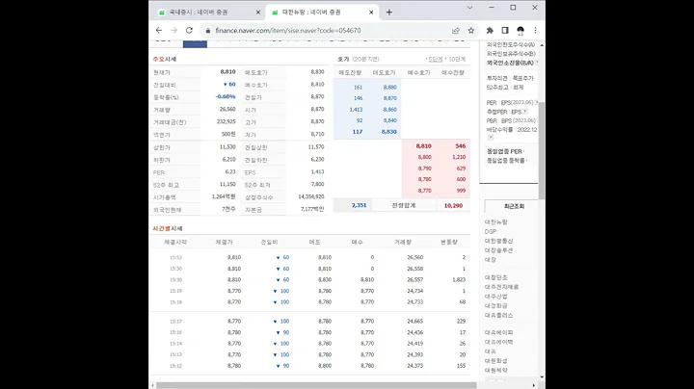Click the buy remaining total 10,290
Screen dimensions: 694x389
[x=453, y=205]
